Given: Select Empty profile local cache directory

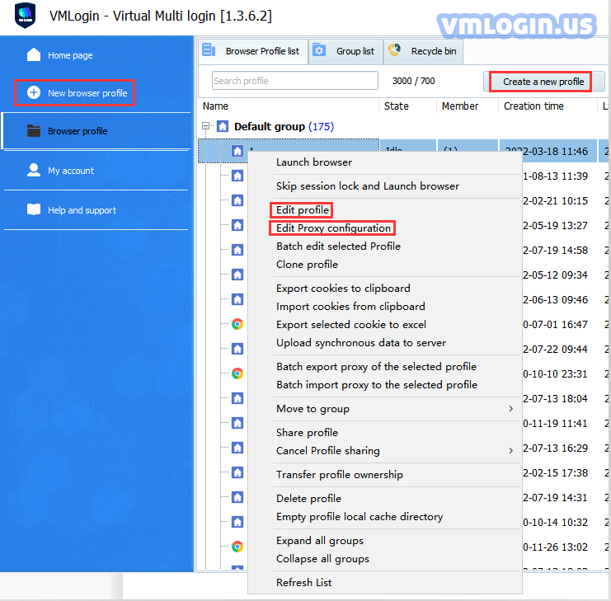Looking at the screenshot, I should pos(385,516).
